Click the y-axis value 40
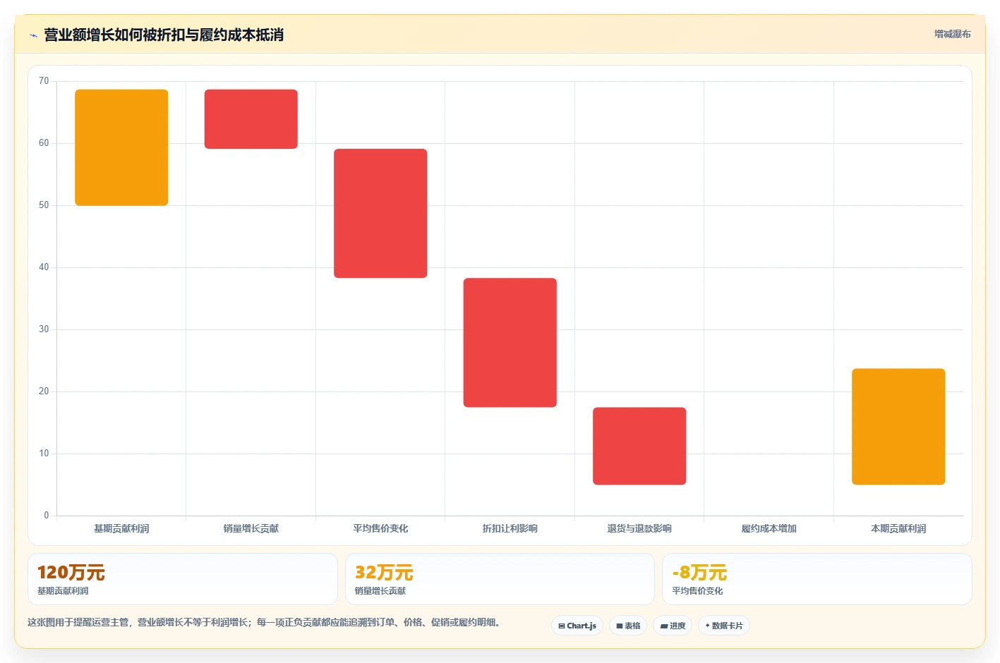 [x=44, y=267]
